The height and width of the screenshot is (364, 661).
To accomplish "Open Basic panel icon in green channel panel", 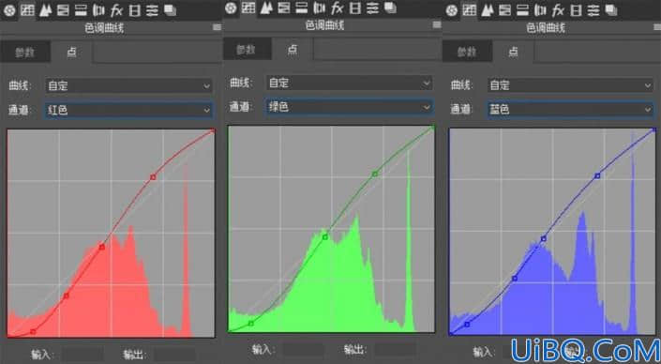I will [x=231, y=8].
